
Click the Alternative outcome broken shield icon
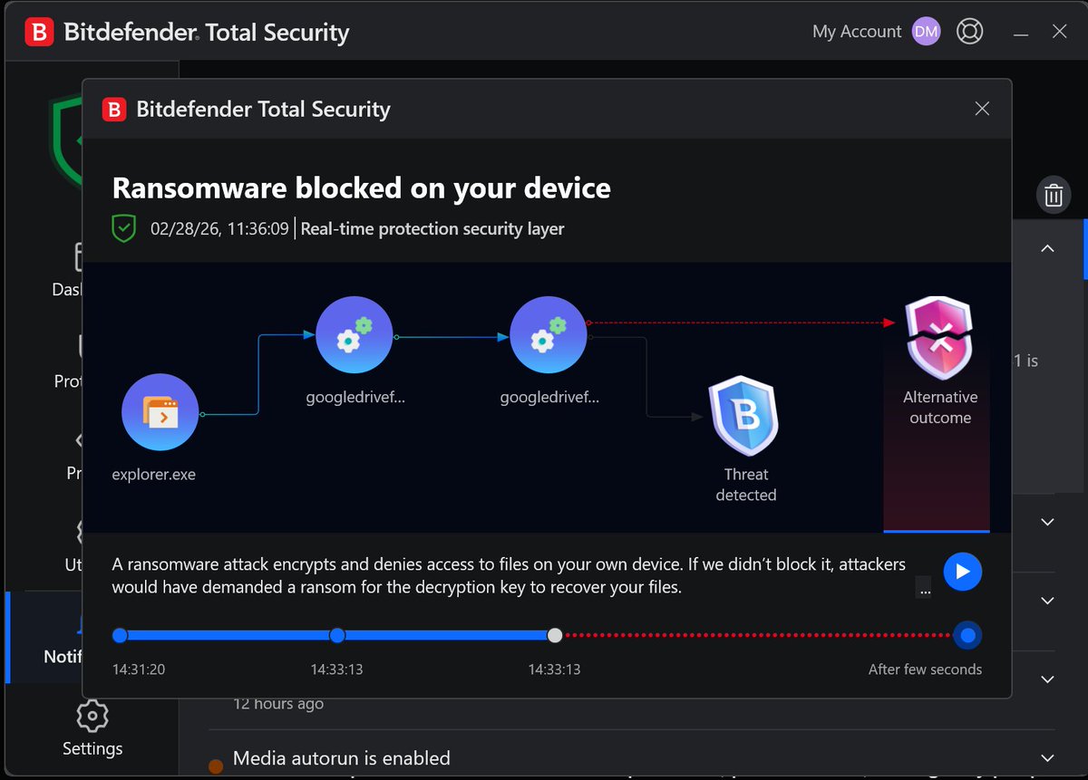tap(940, 338)
